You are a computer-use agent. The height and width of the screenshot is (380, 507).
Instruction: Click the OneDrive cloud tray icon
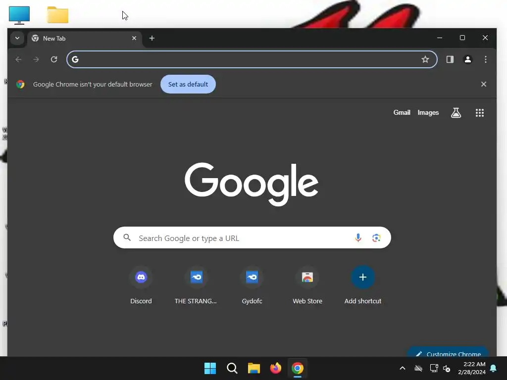pos(418,368)
